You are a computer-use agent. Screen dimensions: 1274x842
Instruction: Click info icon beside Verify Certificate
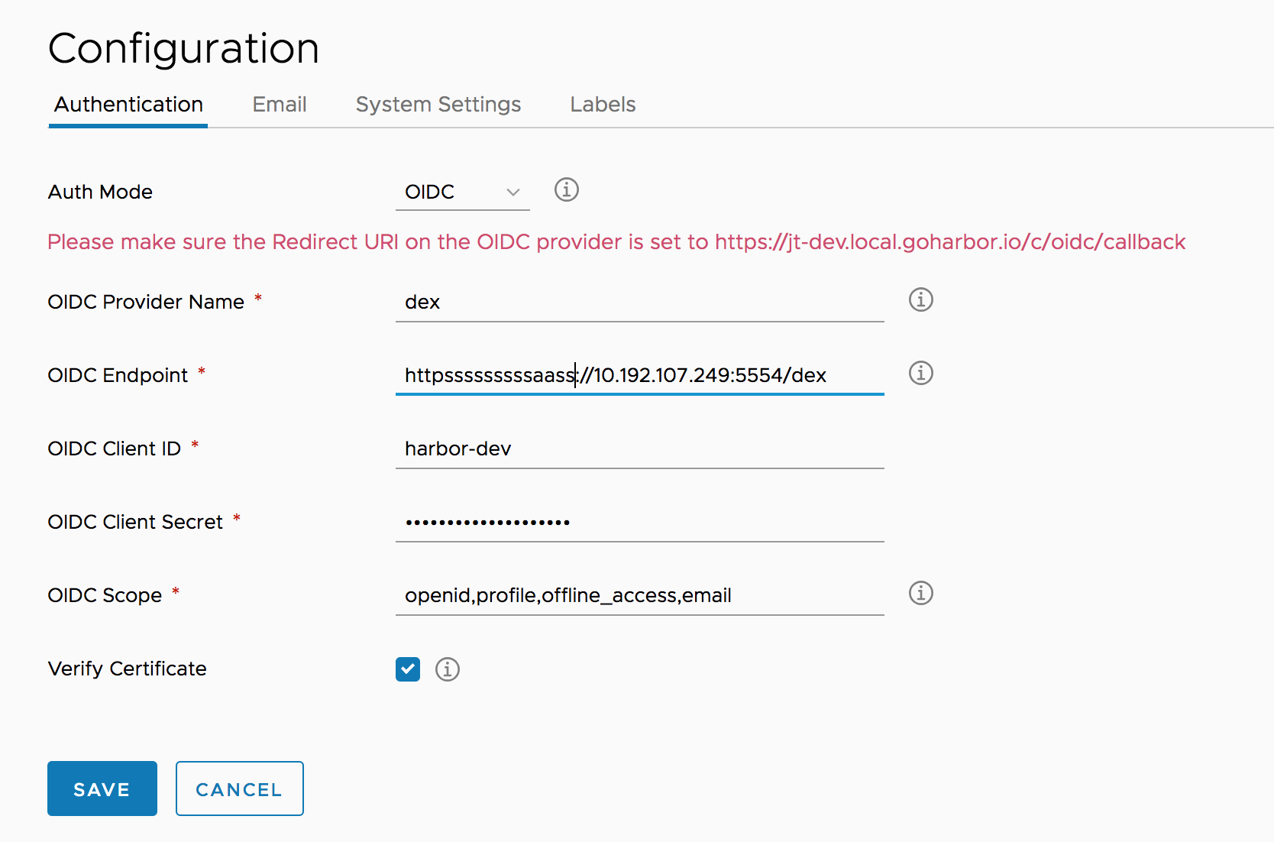coord(447,669)
